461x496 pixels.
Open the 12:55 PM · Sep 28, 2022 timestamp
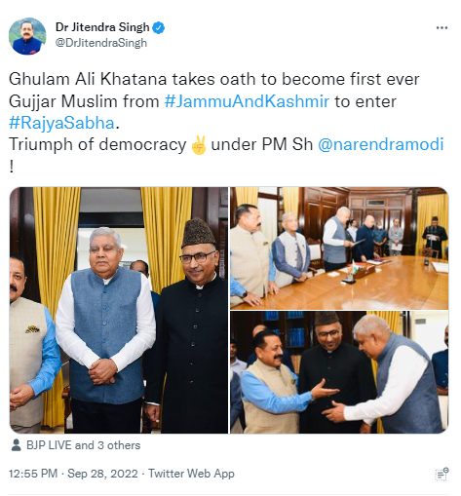73,474
